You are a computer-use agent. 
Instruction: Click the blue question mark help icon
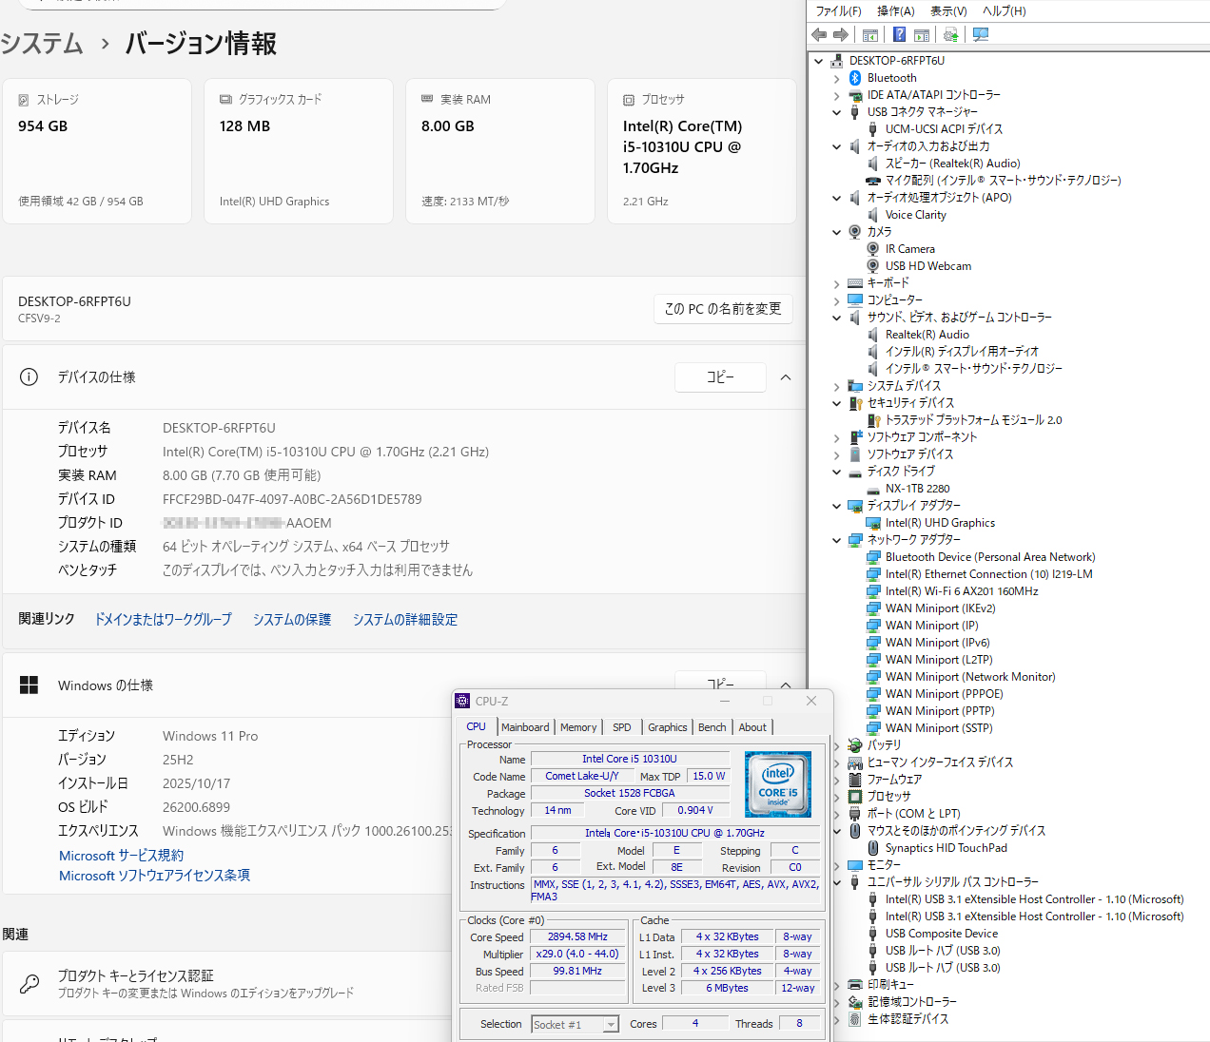coord(899,35)
